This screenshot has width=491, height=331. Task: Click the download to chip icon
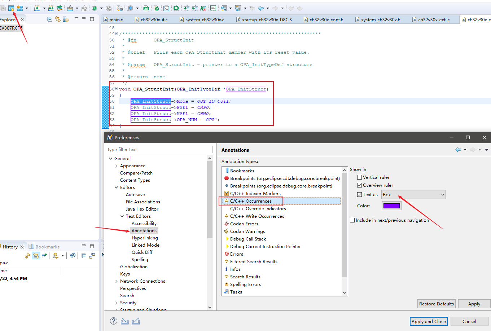[70, 8]
